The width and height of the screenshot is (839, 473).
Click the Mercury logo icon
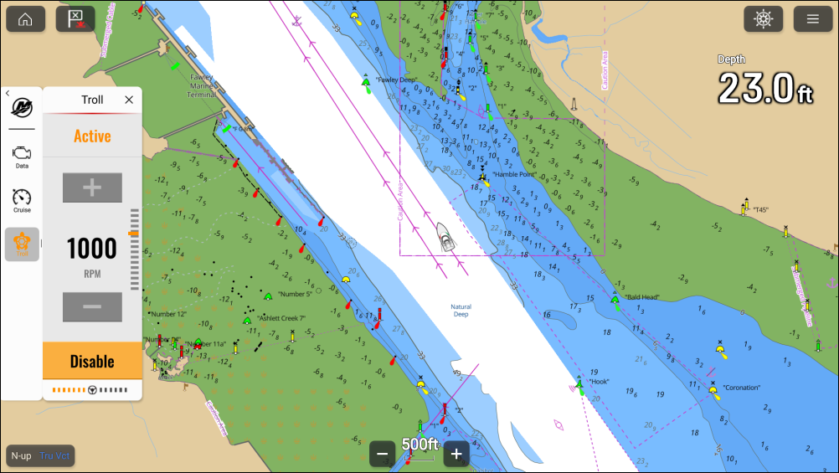(22, 108)
